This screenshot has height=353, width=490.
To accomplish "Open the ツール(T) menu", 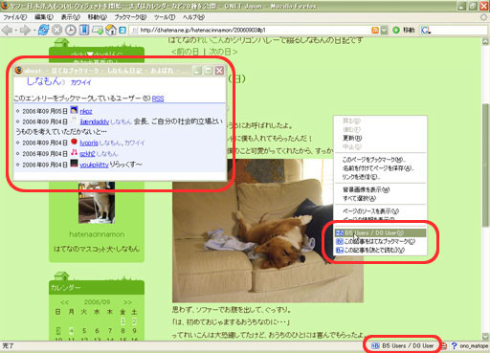I will tap(165, 17).
